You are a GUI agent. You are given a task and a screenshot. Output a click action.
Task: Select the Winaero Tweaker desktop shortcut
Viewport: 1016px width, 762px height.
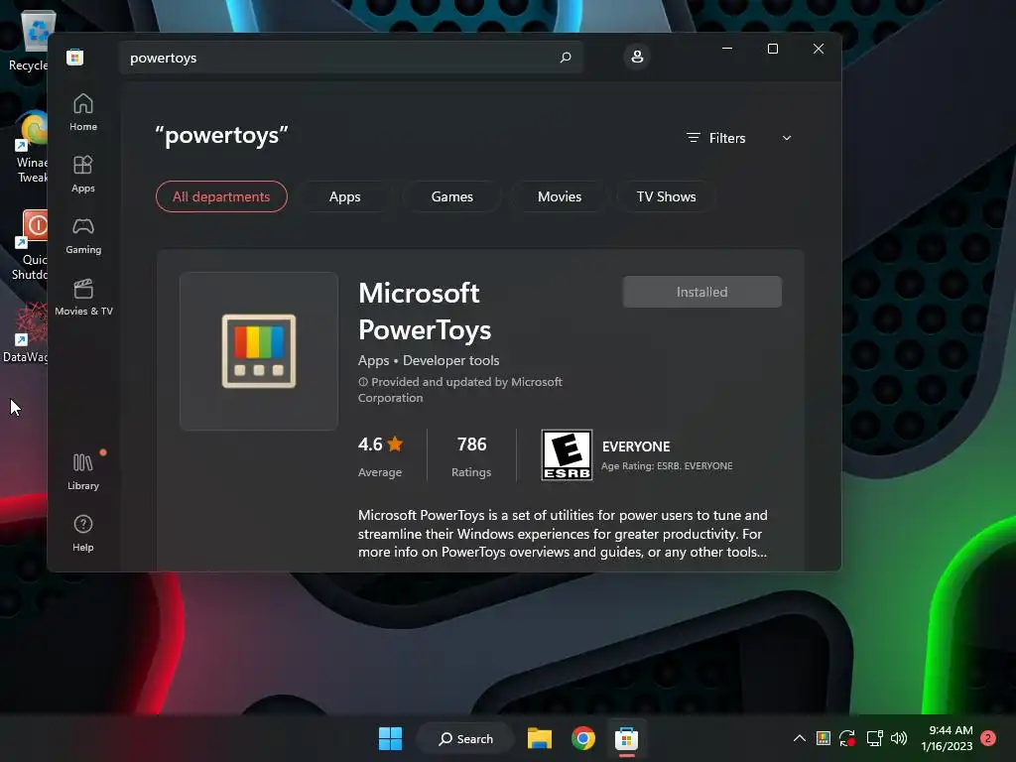coord(30,148)
